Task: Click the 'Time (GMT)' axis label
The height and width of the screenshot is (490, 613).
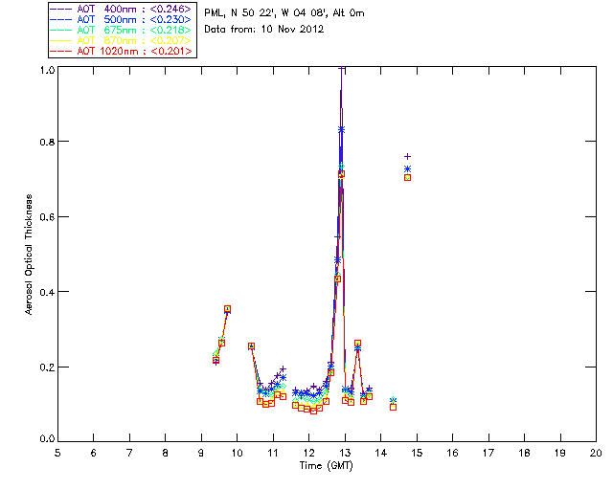Action: pos(327,466)
